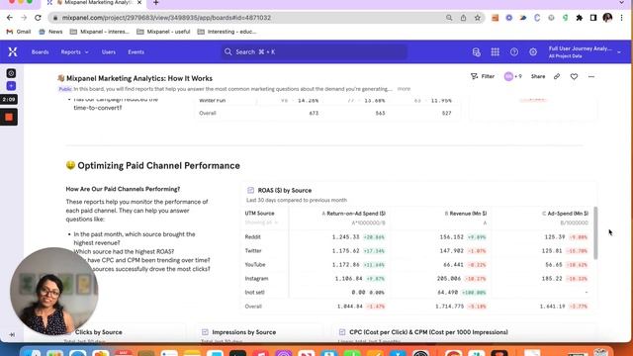Click the top recorder sidebar circle icon
The image size is (633, 356).
(x=11, y=73)
